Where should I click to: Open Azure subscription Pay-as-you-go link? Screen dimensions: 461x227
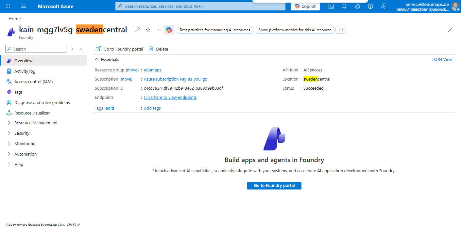(x=176, y=79)
